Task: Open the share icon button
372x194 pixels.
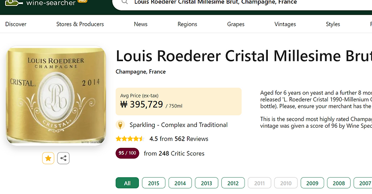Action: tap(63, 158)
